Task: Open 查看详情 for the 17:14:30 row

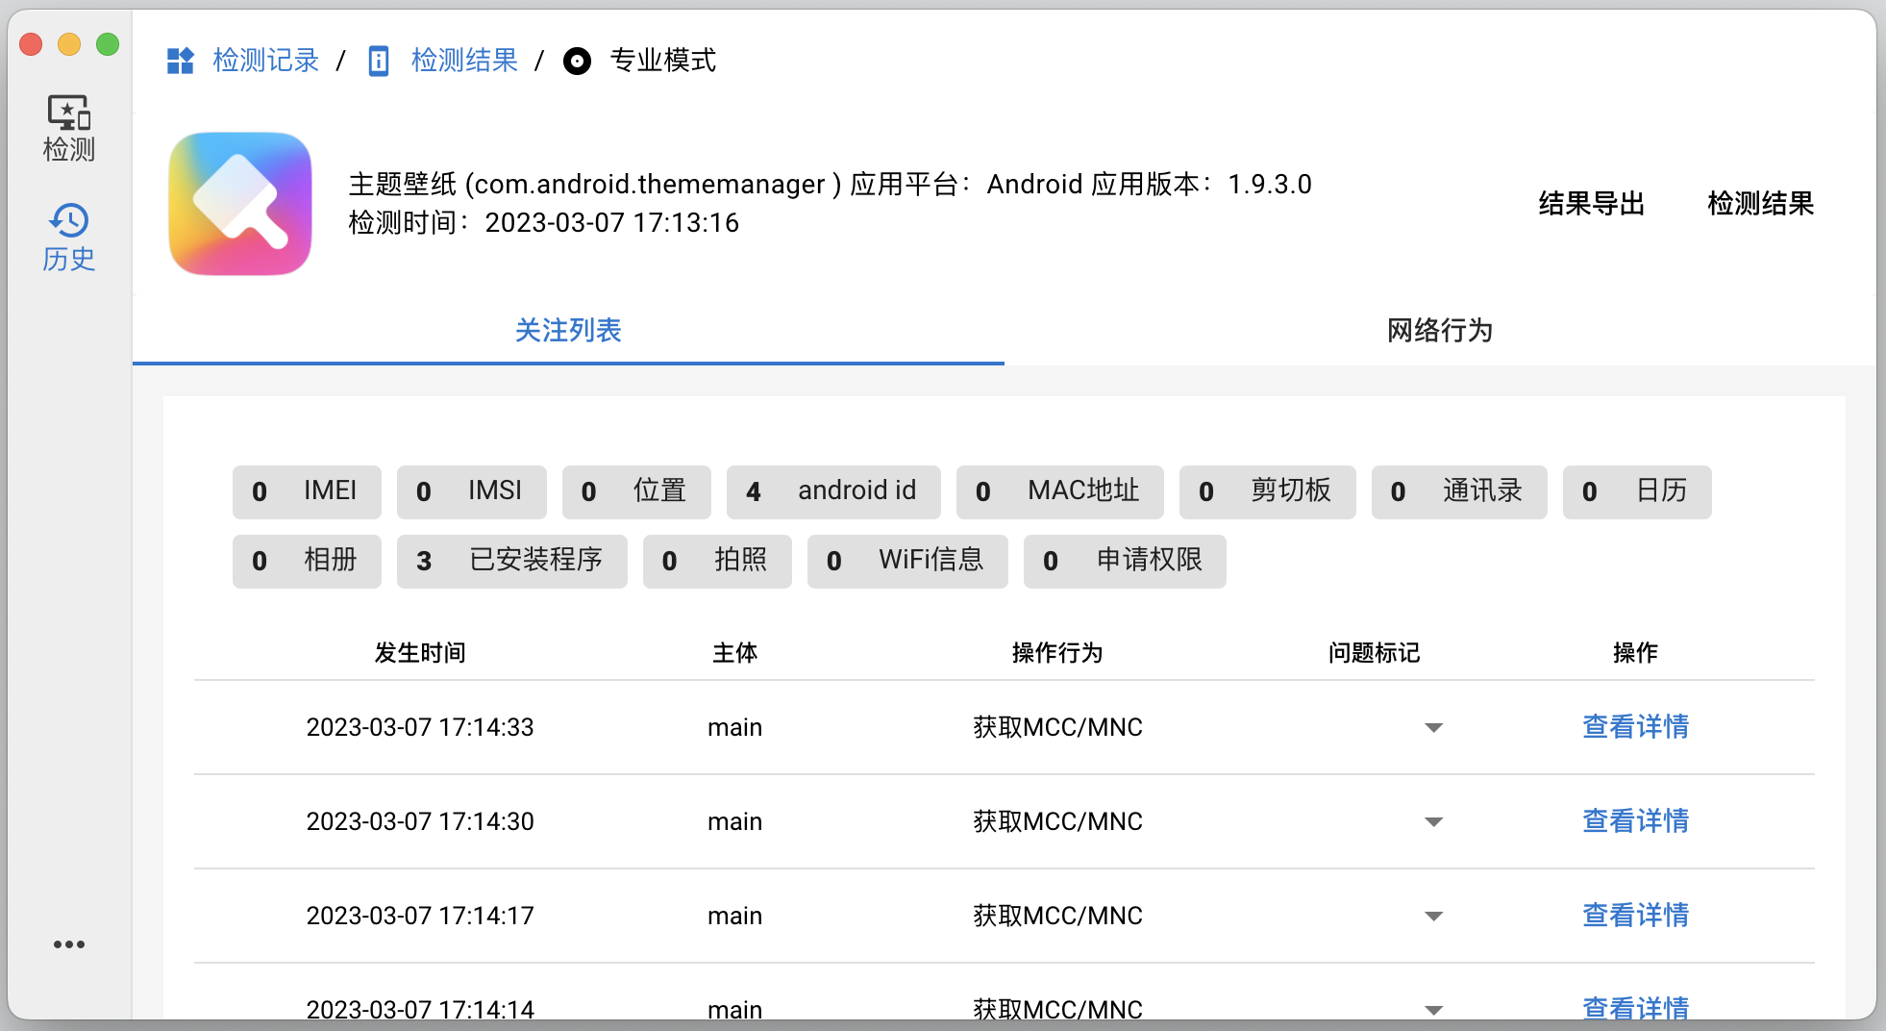Action: (x=1635, y=821)
